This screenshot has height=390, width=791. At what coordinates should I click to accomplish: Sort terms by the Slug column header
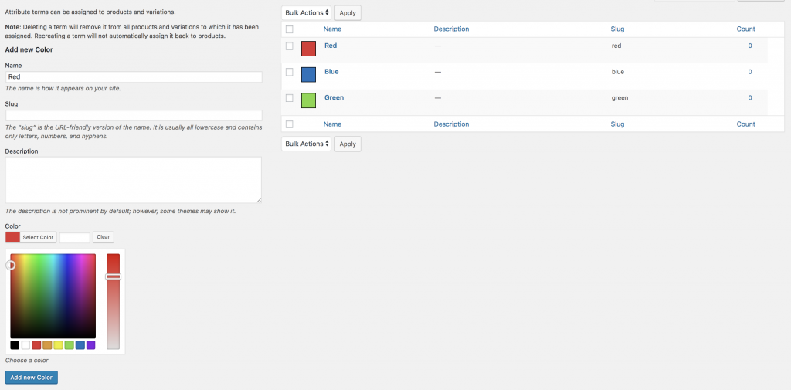coord(617,29)
